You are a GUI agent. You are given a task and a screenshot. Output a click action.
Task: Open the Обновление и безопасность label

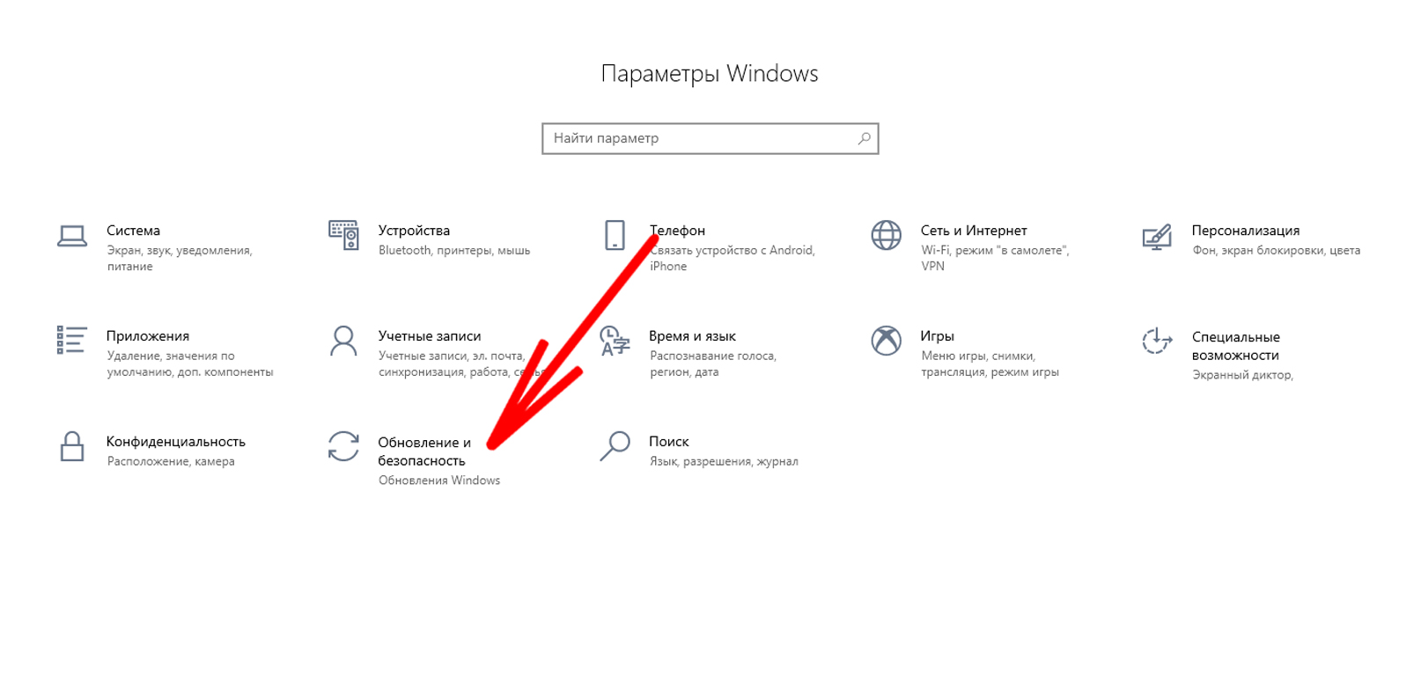tap(424, 452)
